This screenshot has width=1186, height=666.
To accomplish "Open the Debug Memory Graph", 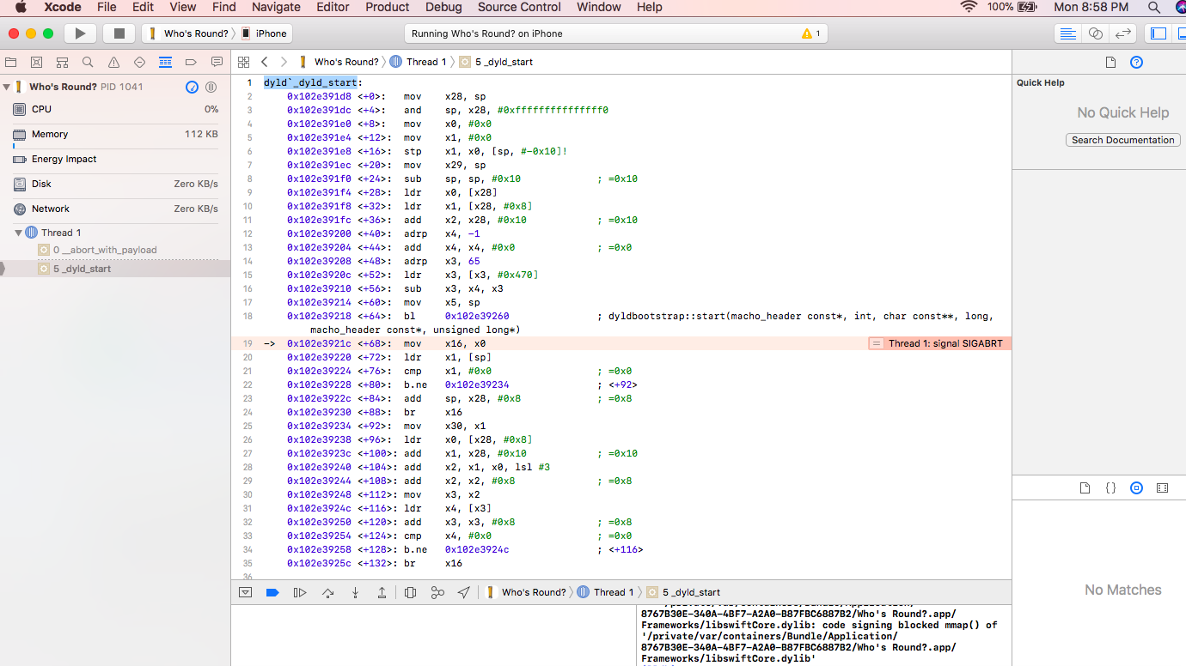I will (x=437, y=592).
